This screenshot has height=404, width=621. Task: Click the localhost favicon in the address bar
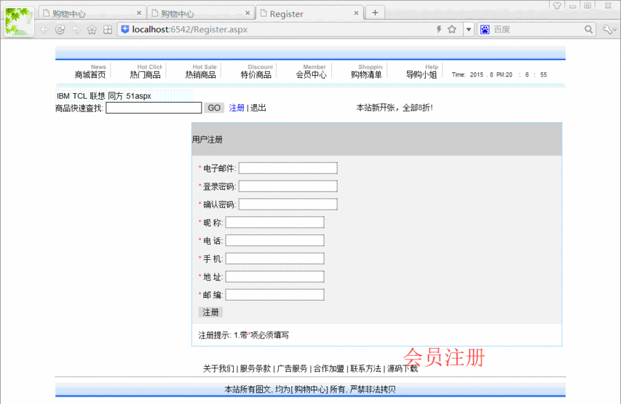click(126, 30)
